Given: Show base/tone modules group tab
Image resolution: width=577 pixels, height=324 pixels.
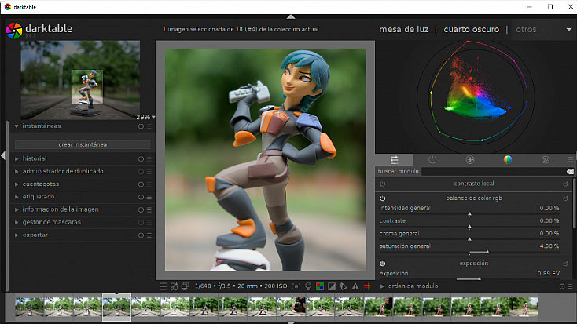Looking at the screenshot, I should click(x=470, y=159).
